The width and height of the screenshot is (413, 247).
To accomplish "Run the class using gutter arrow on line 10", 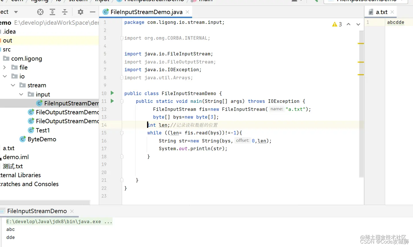I will (x=112, y=93).
